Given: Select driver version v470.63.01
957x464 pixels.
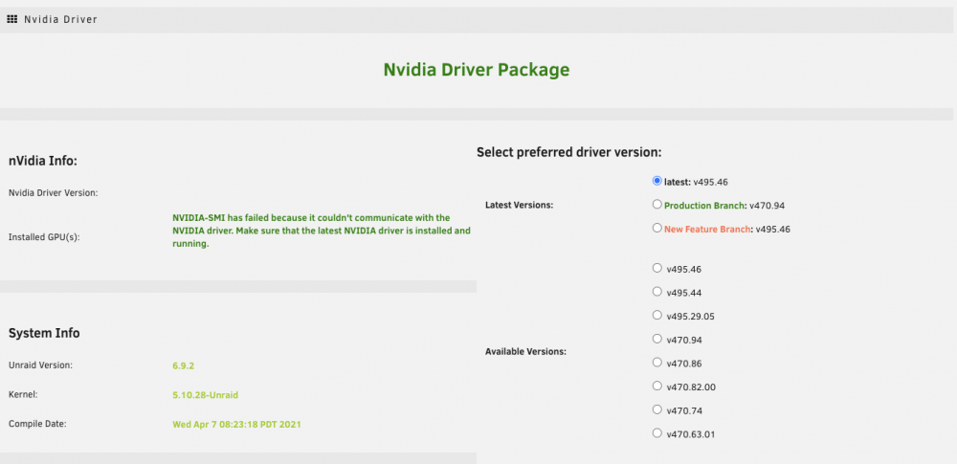Looking at the screenshot, I should (657, 432).
